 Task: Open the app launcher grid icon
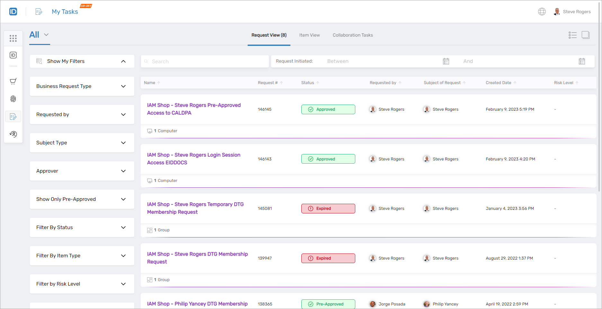[13, 38]
